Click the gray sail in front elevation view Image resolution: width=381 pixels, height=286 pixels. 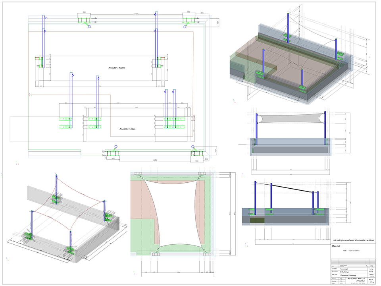(291, 120)
